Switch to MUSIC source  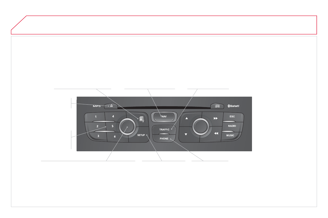tap(230, 135)
